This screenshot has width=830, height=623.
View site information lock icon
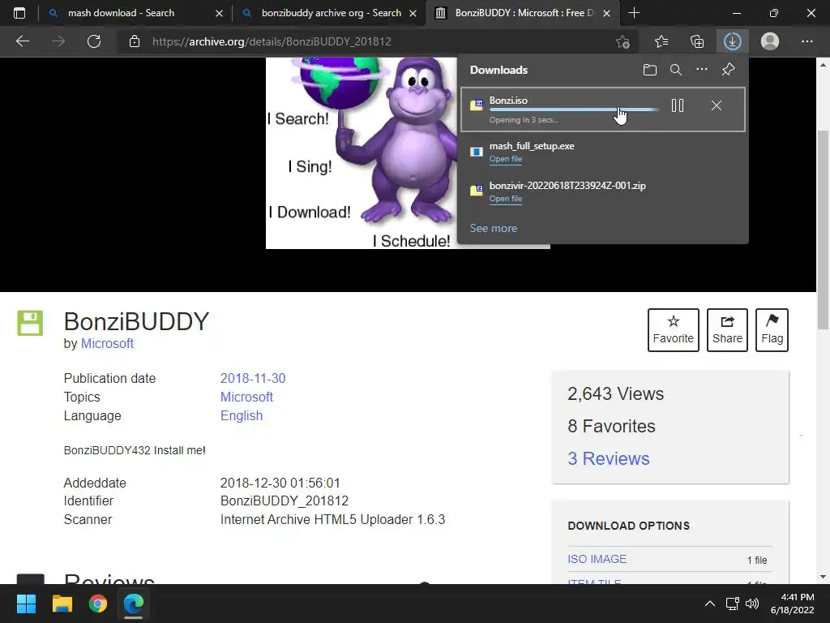click(135, 41)
